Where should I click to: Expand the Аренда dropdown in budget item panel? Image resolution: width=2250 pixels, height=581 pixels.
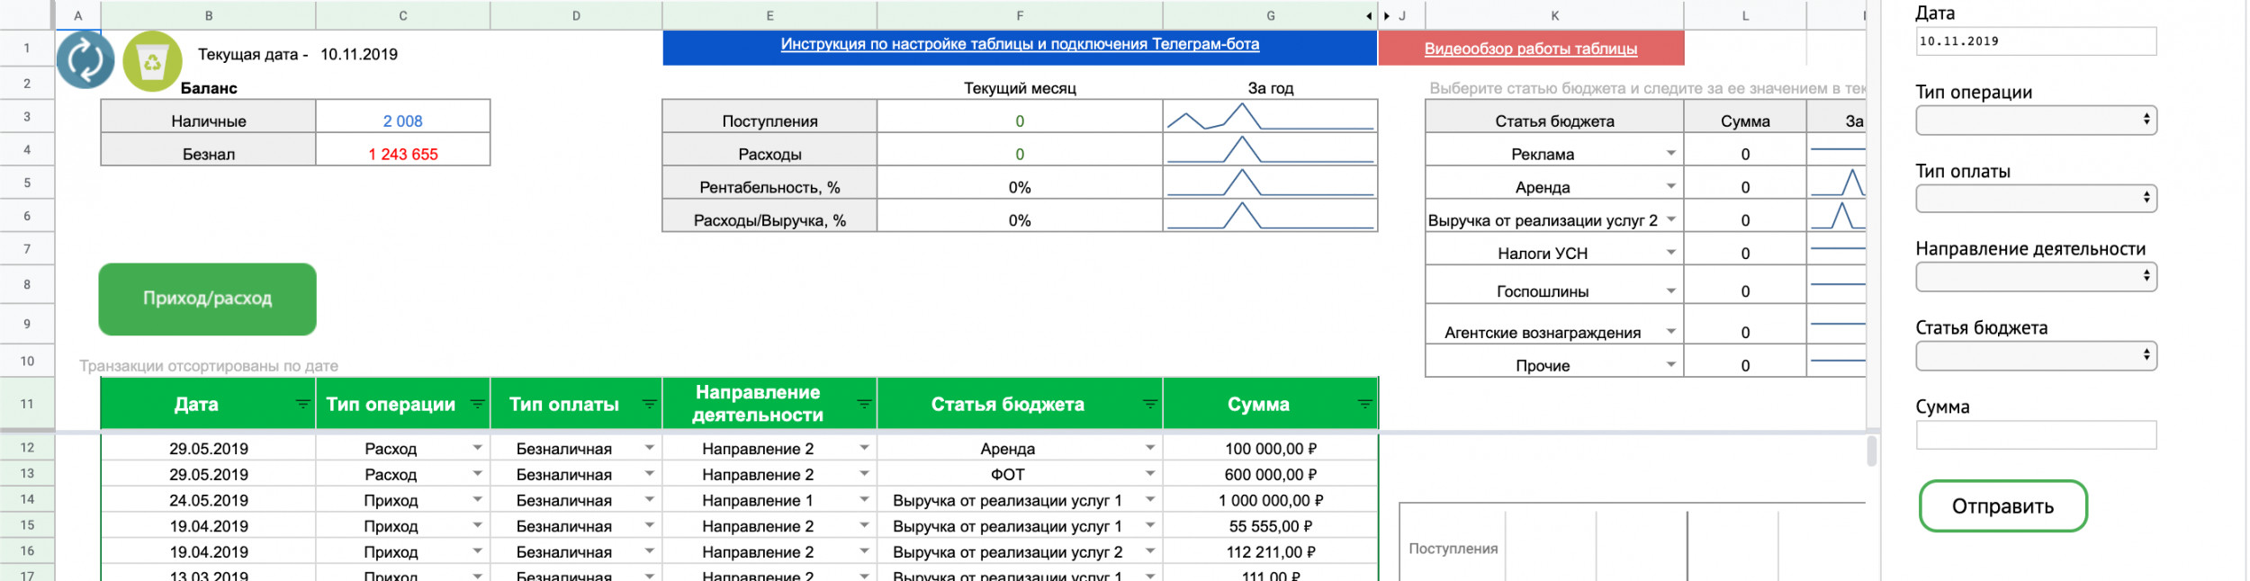tap(1670, 187)
